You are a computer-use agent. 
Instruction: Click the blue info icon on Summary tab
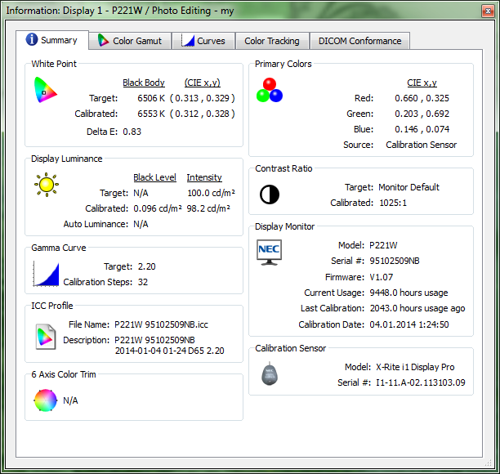[32, 39]
